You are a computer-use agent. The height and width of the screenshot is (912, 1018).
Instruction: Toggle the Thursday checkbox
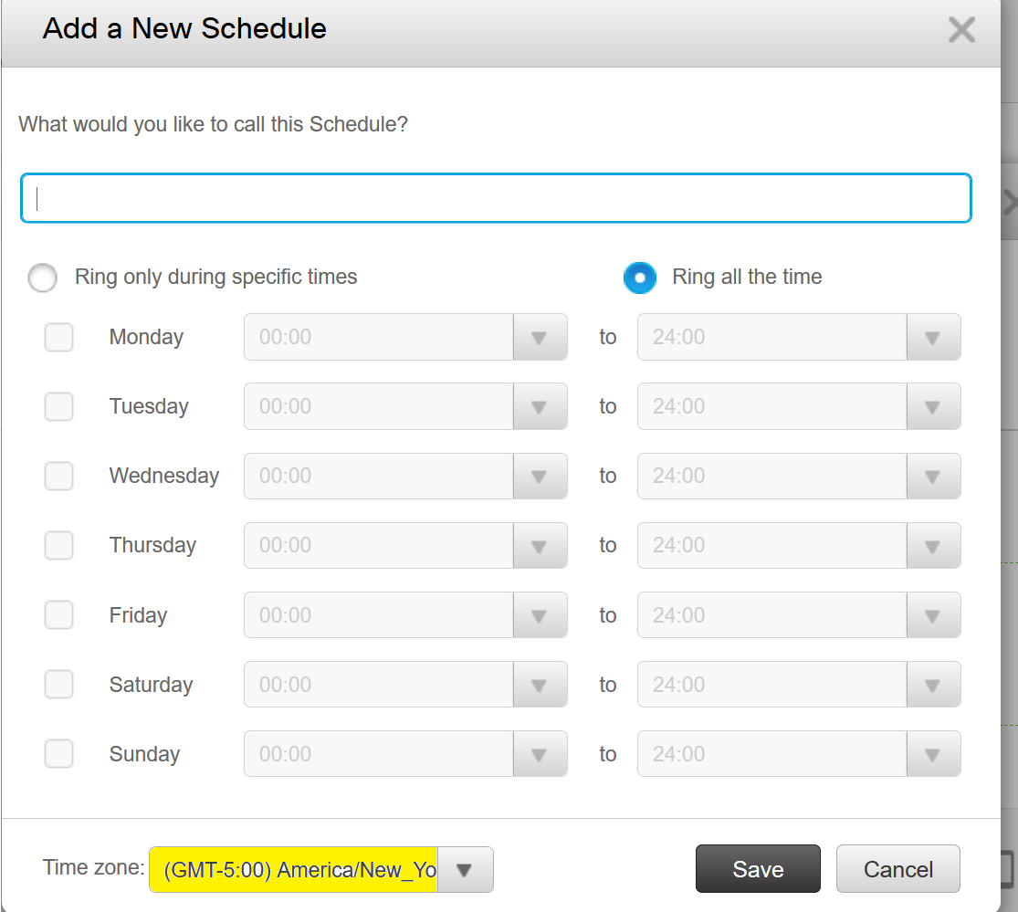pyautogui.click(x=59, y=545)
